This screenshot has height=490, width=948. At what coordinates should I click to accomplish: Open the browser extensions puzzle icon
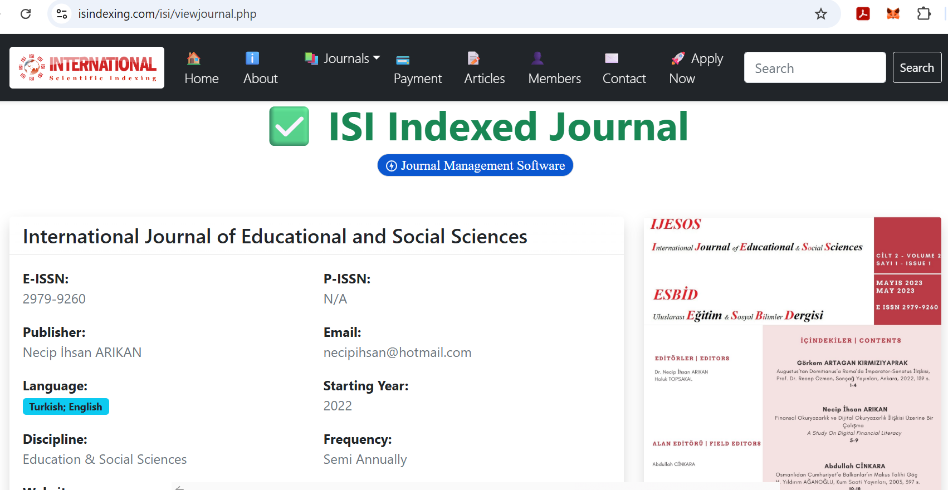pyautogui.click(x=923, y=14)
